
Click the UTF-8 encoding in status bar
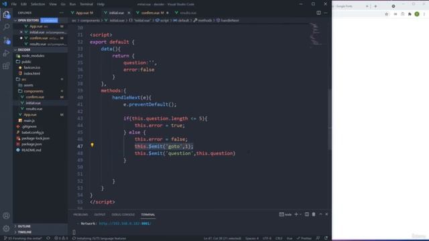coord(267,238)
